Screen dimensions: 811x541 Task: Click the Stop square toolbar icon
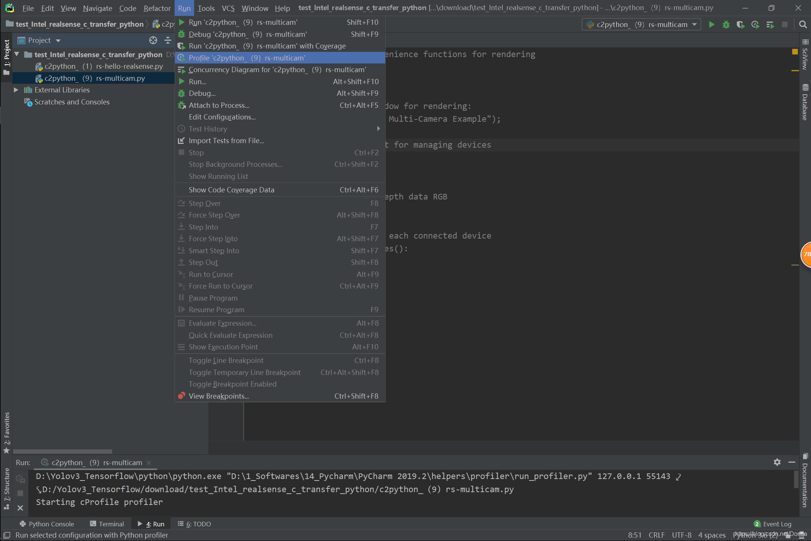(x=785, y=25)
